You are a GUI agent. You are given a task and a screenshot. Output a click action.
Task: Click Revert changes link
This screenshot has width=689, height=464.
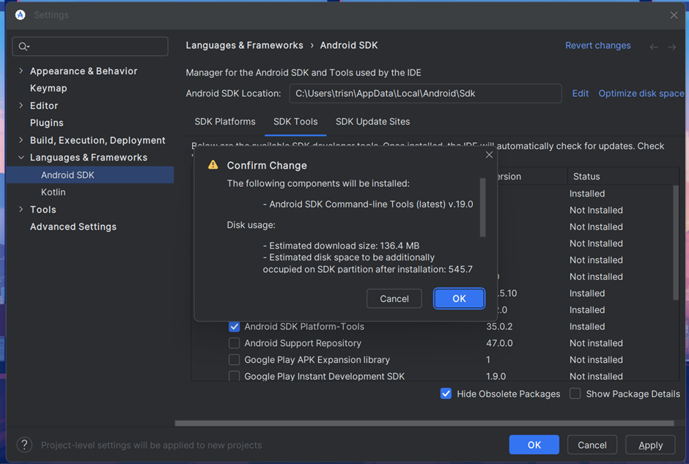597,45
